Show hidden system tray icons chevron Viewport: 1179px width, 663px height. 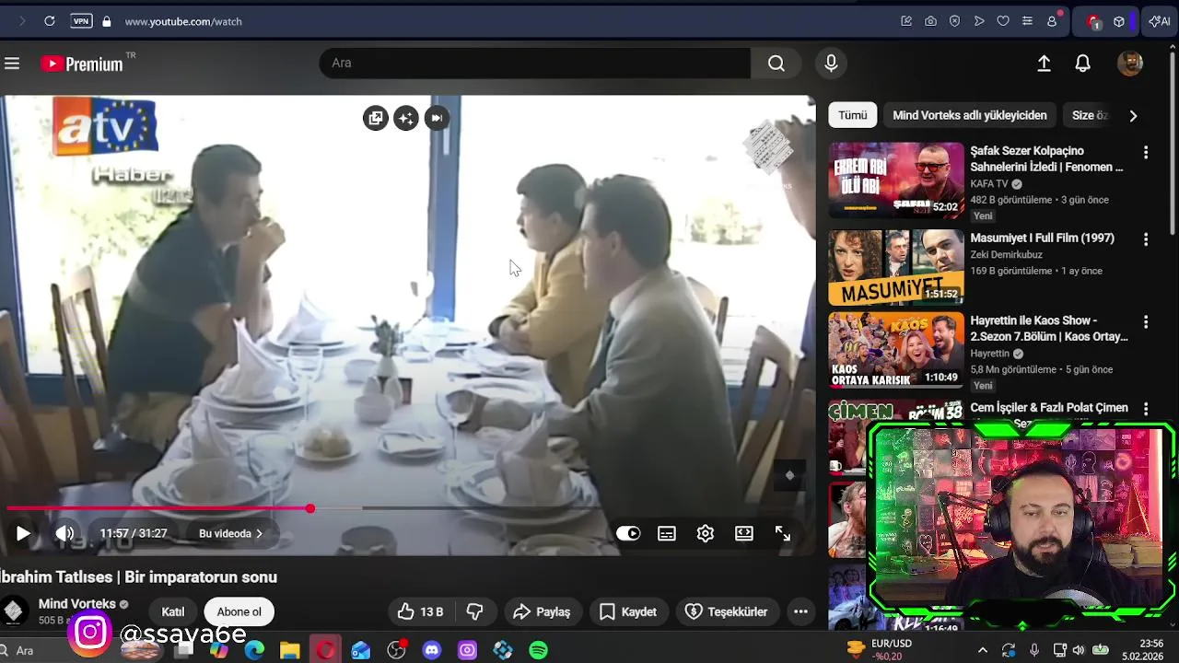click(983, 650)
